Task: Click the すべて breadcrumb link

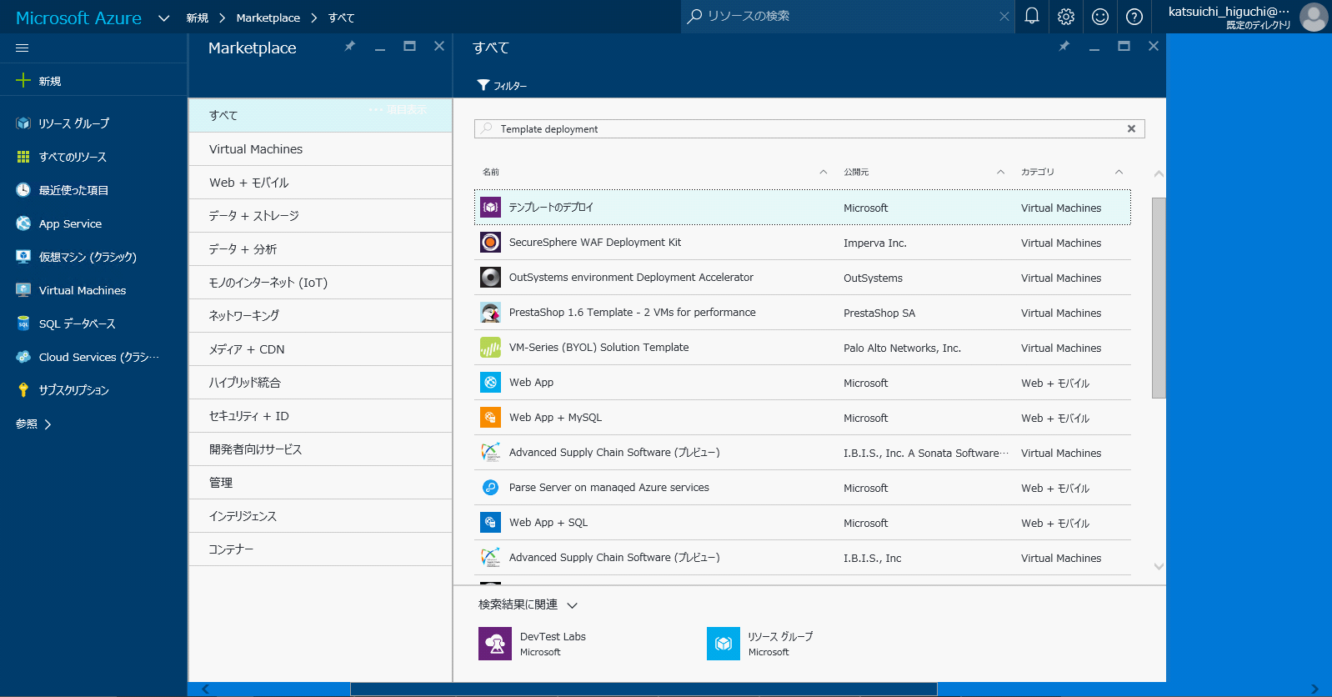Action: [341, 18]
